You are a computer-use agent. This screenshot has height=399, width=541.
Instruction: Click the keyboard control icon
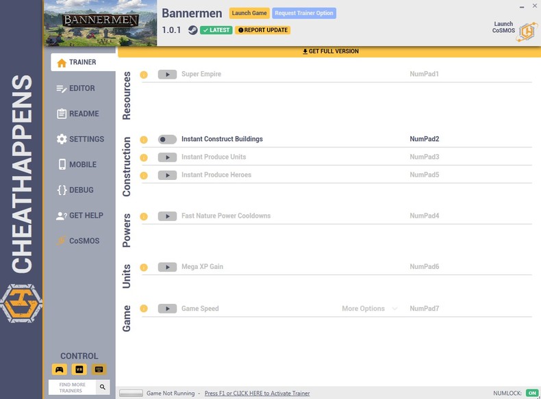[x=99, y=370]
